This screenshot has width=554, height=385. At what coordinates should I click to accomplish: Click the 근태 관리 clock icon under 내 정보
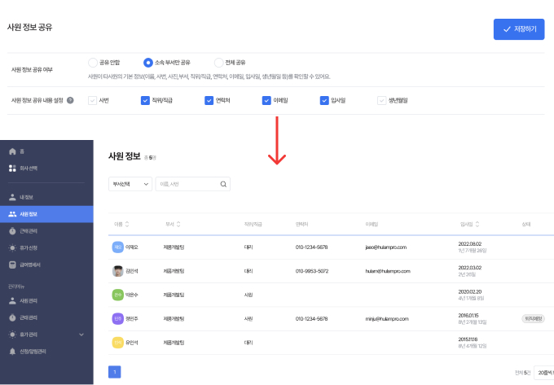pyautogui.click(x=12, y=231)
